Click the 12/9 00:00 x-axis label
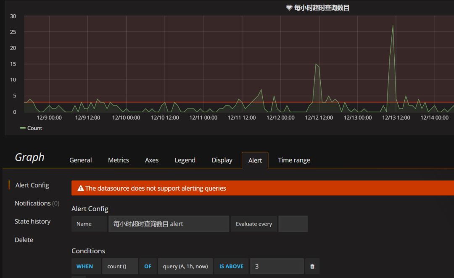454x278 pixels. click(x=49, y=118)
